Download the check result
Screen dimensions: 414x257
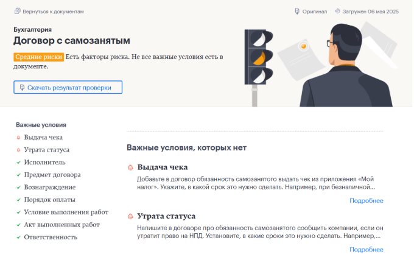click(x=68, y=88)
